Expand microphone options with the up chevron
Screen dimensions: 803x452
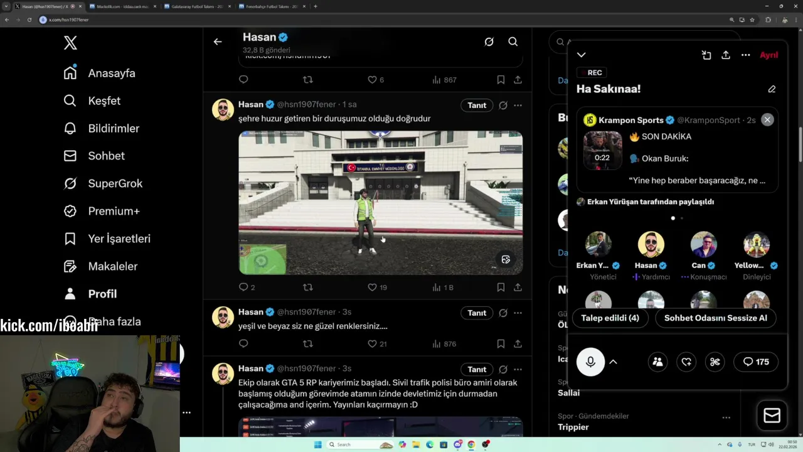(614, 362)
